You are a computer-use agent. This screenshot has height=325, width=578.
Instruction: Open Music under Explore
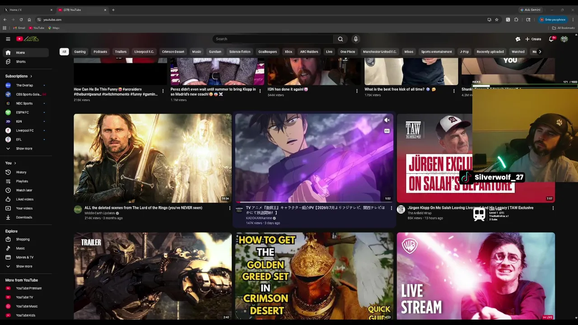coord(25,248)
